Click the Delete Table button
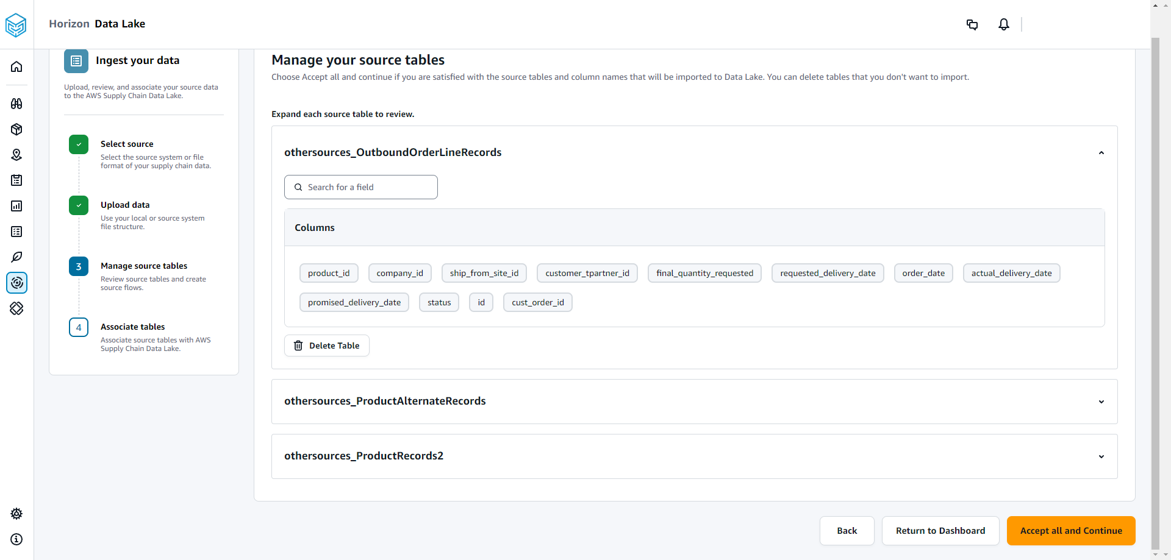The width and height of the screenshot is (1171, 560). point(326,346)
